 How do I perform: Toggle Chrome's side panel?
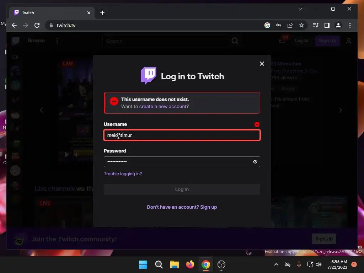pyautogui.click(x=327, y=25)
